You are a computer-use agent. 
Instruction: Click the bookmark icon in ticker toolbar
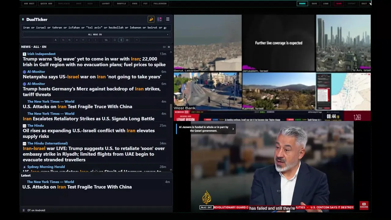(x=115, y=40)
